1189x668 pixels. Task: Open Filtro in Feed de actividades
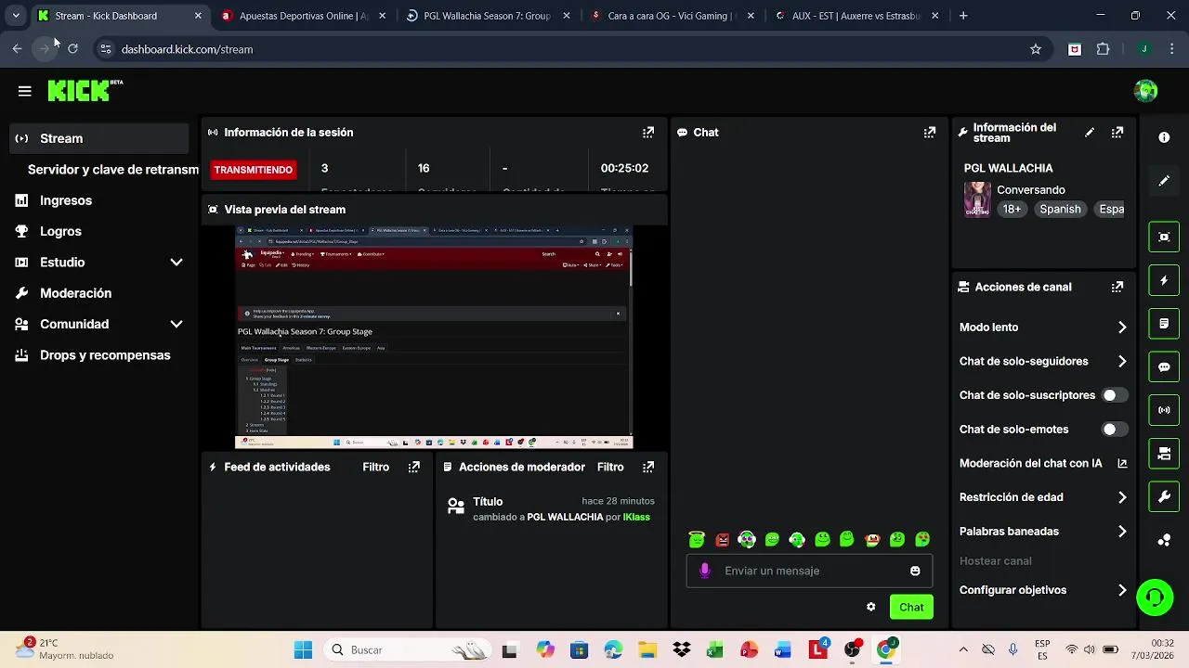(x=376, y=468)
